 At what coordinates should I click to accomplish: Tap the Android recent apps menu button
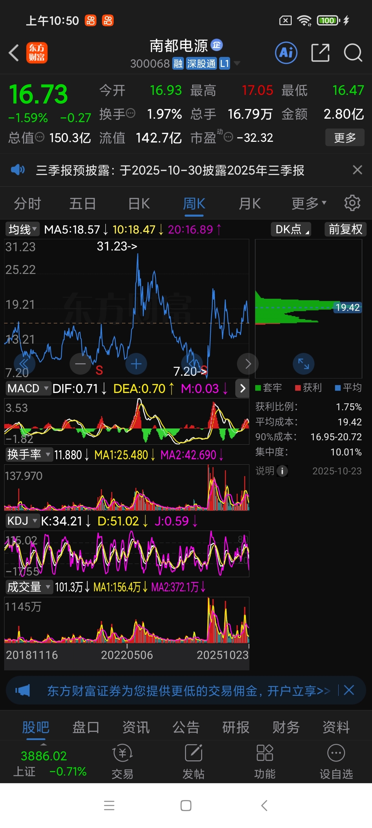click(109, 806)
